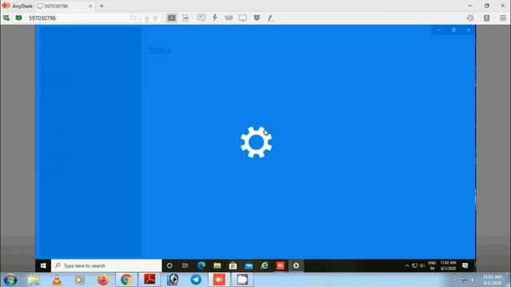The width and height of the screenshot is (511, 287).
Task: Switch to Adobe Reader on local taskbar
Action: pos(149,280)
